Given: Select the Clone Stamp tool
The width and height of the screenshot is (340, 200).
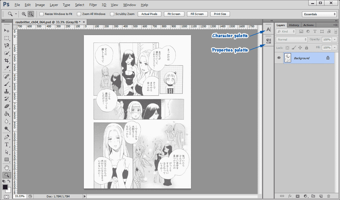Looking at the screenshot, I should point(7,91).
